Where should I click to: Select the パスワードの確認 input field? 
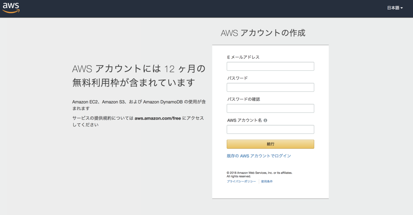(x=270, y=108)
